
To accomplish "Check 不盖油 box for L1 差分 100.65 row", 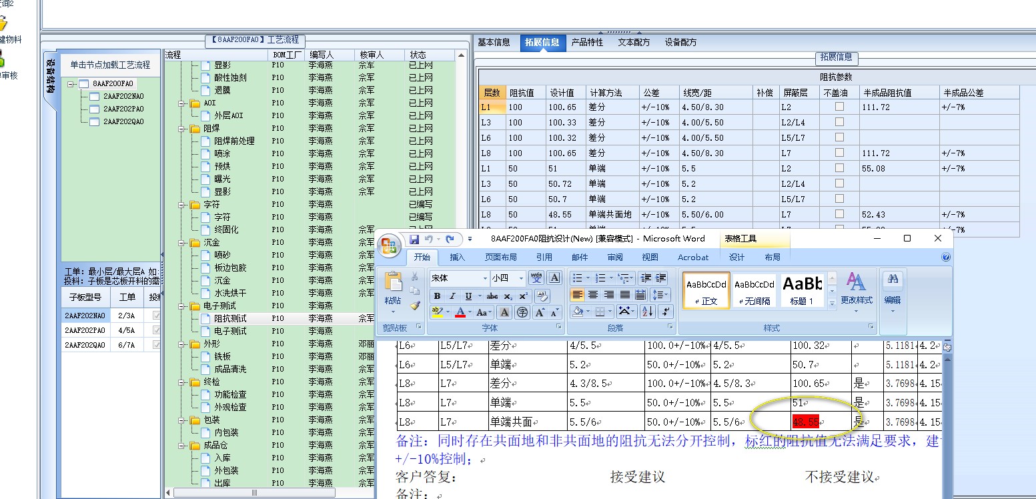I will pyautogui.click(x=839, y=107).
